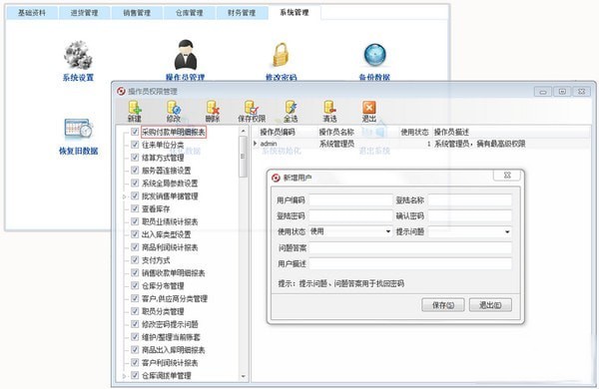Toggle 采购付款单明细报表 checkbox

pos(135,132)
